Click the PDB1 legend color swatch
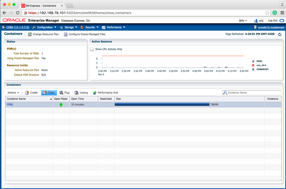The height and width of the screenshot is (189, 286). [253, 62]
